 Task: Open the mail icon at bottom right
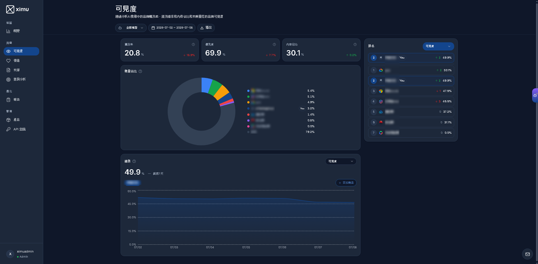point(527,254)
